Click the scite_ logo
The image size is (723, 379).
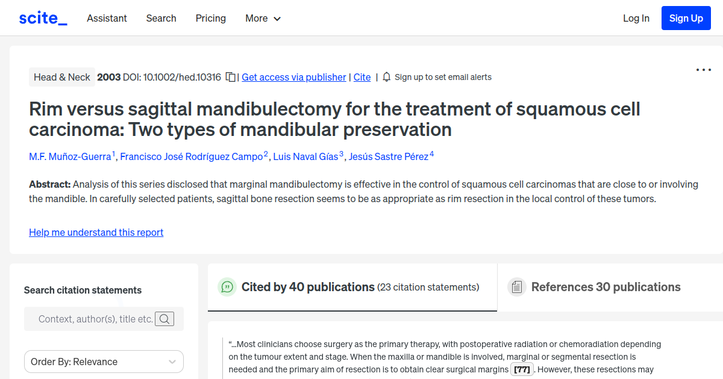click(x=42, y=17)
